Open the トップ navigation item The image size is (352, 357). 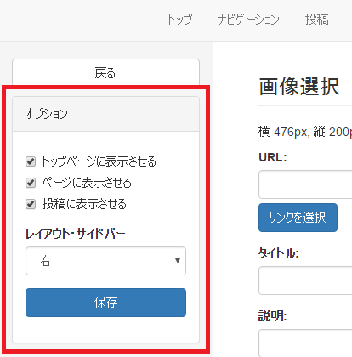[x=179, y=20]
